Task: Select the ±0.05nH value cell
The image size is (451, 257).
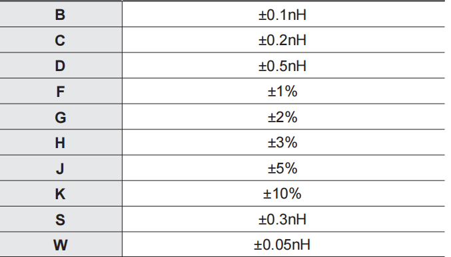Action: (283, 244)
